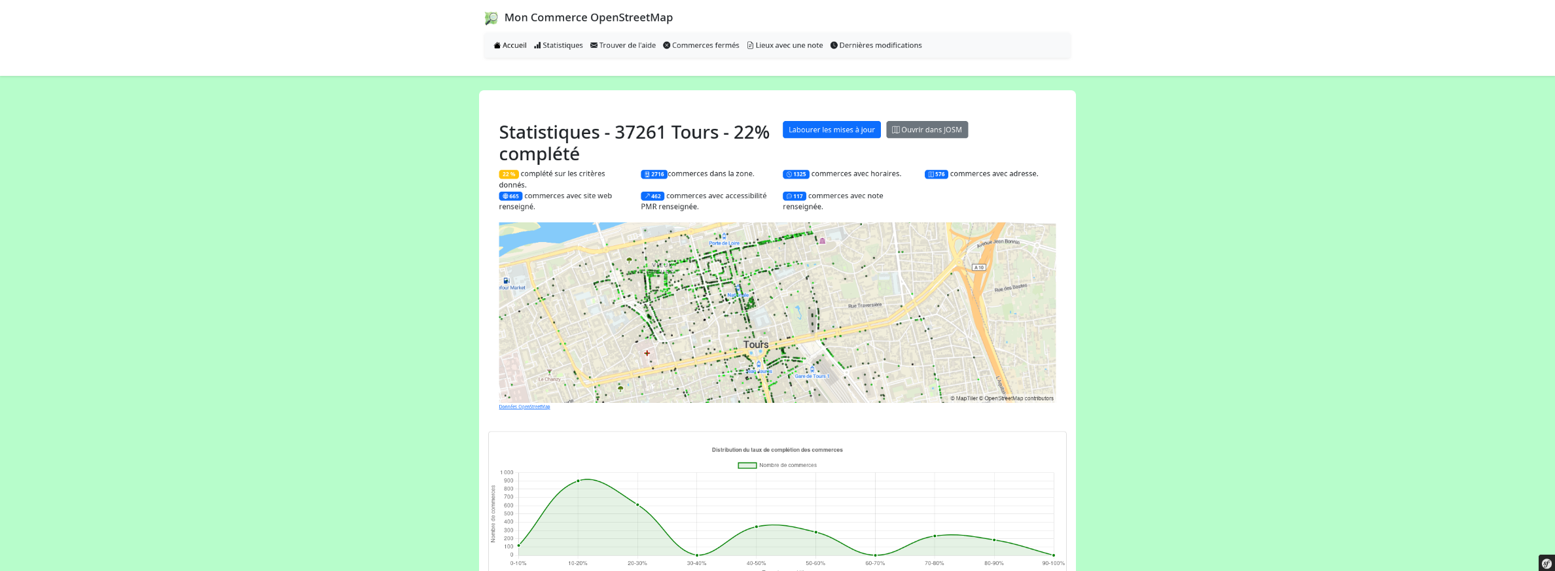Show Dernières modifications
1555x571 pixels.
tap(876, 46)
